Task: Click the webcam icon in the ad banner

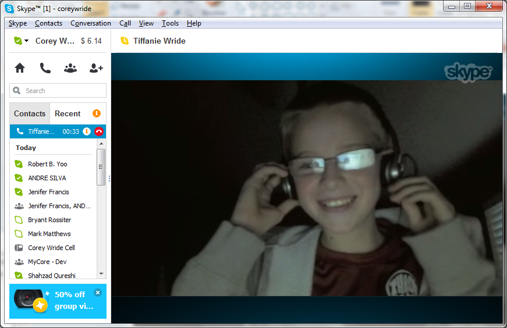Action: coord(31,301)
